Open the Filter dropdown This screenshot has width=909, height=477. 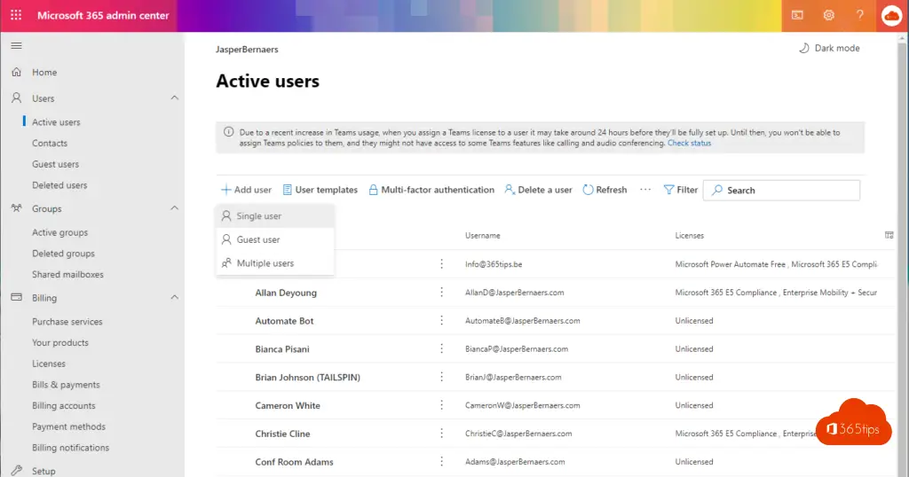(681, 190)
